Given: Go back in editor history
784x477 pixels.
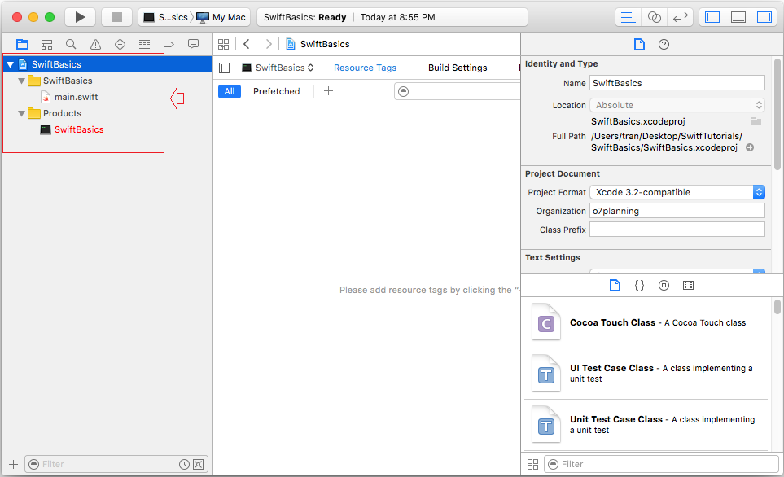Looking at the screenshot, I should 247,44.
